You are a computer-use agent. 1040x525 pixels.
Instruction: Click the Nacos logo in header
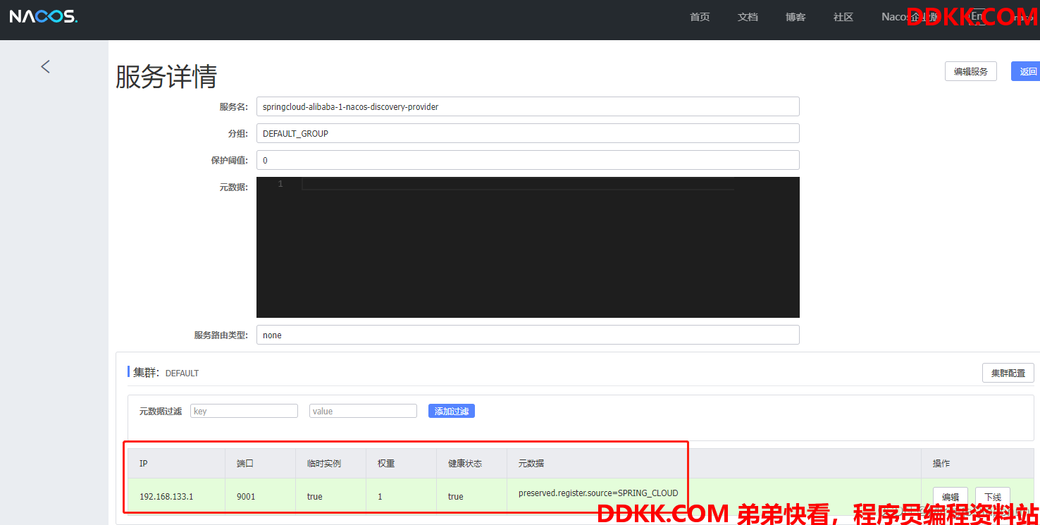click(44, 17)
